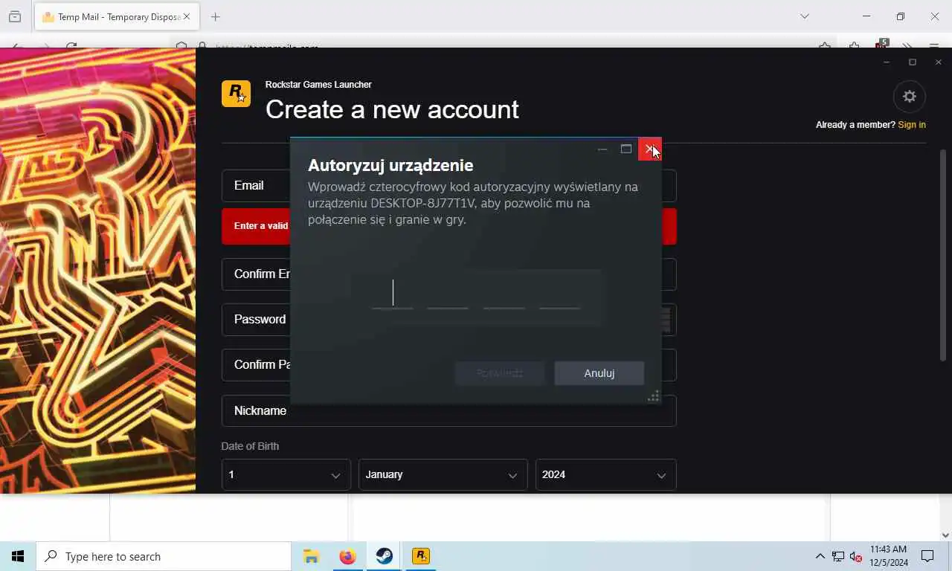Maximize the Autoryzuj urządzenie dialog
Screen dimensions: 952x571
tap(626, 149)
